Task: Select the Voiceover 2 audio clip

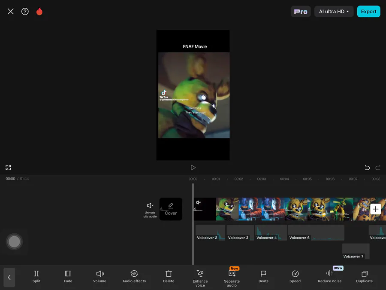Action: pyautogui.click(x=210, y=232)
